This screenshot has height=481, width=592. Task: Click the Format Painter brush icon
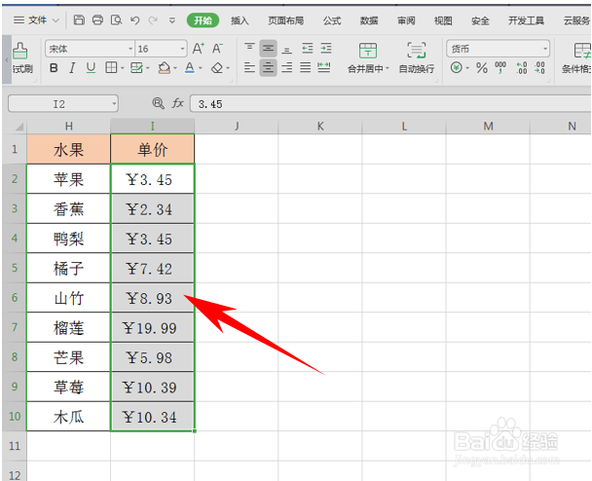pos(19,51)
